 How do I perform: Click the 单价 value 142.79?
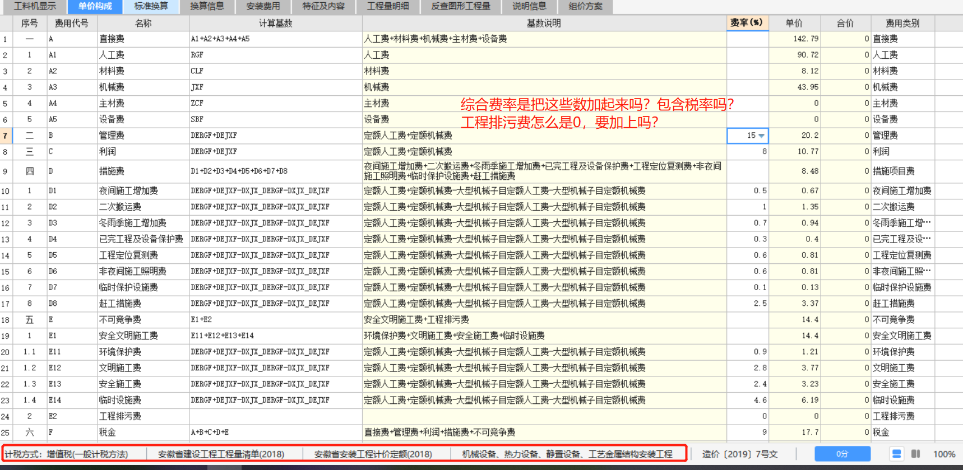[805, 39]
